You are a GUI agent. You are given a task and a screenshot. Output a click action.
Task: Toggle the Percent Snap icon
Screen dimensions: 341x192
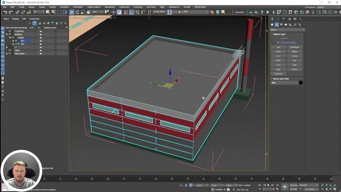(x=137, y=12)
